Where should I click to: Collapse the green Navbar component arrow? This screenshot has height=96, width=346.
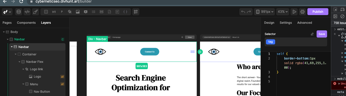[8, 39]
